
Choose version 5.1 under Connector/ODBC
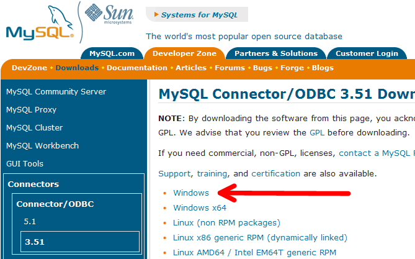pos(30,221)
